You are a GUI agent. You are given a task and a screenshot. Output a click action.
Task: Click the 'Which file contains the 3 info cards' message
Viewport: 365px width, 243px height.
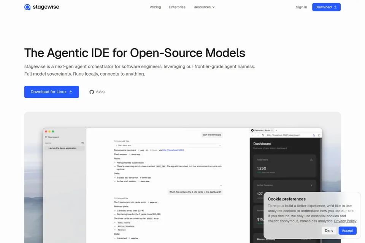[195, 192]
